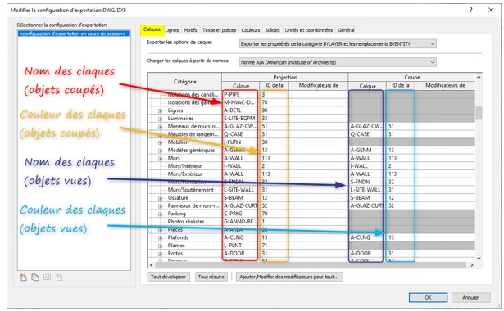
Task: Click the Catégorie column header
Action: coord(185,82)
